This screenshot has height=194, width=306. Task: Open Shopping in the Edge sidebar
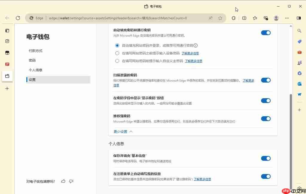299,52
